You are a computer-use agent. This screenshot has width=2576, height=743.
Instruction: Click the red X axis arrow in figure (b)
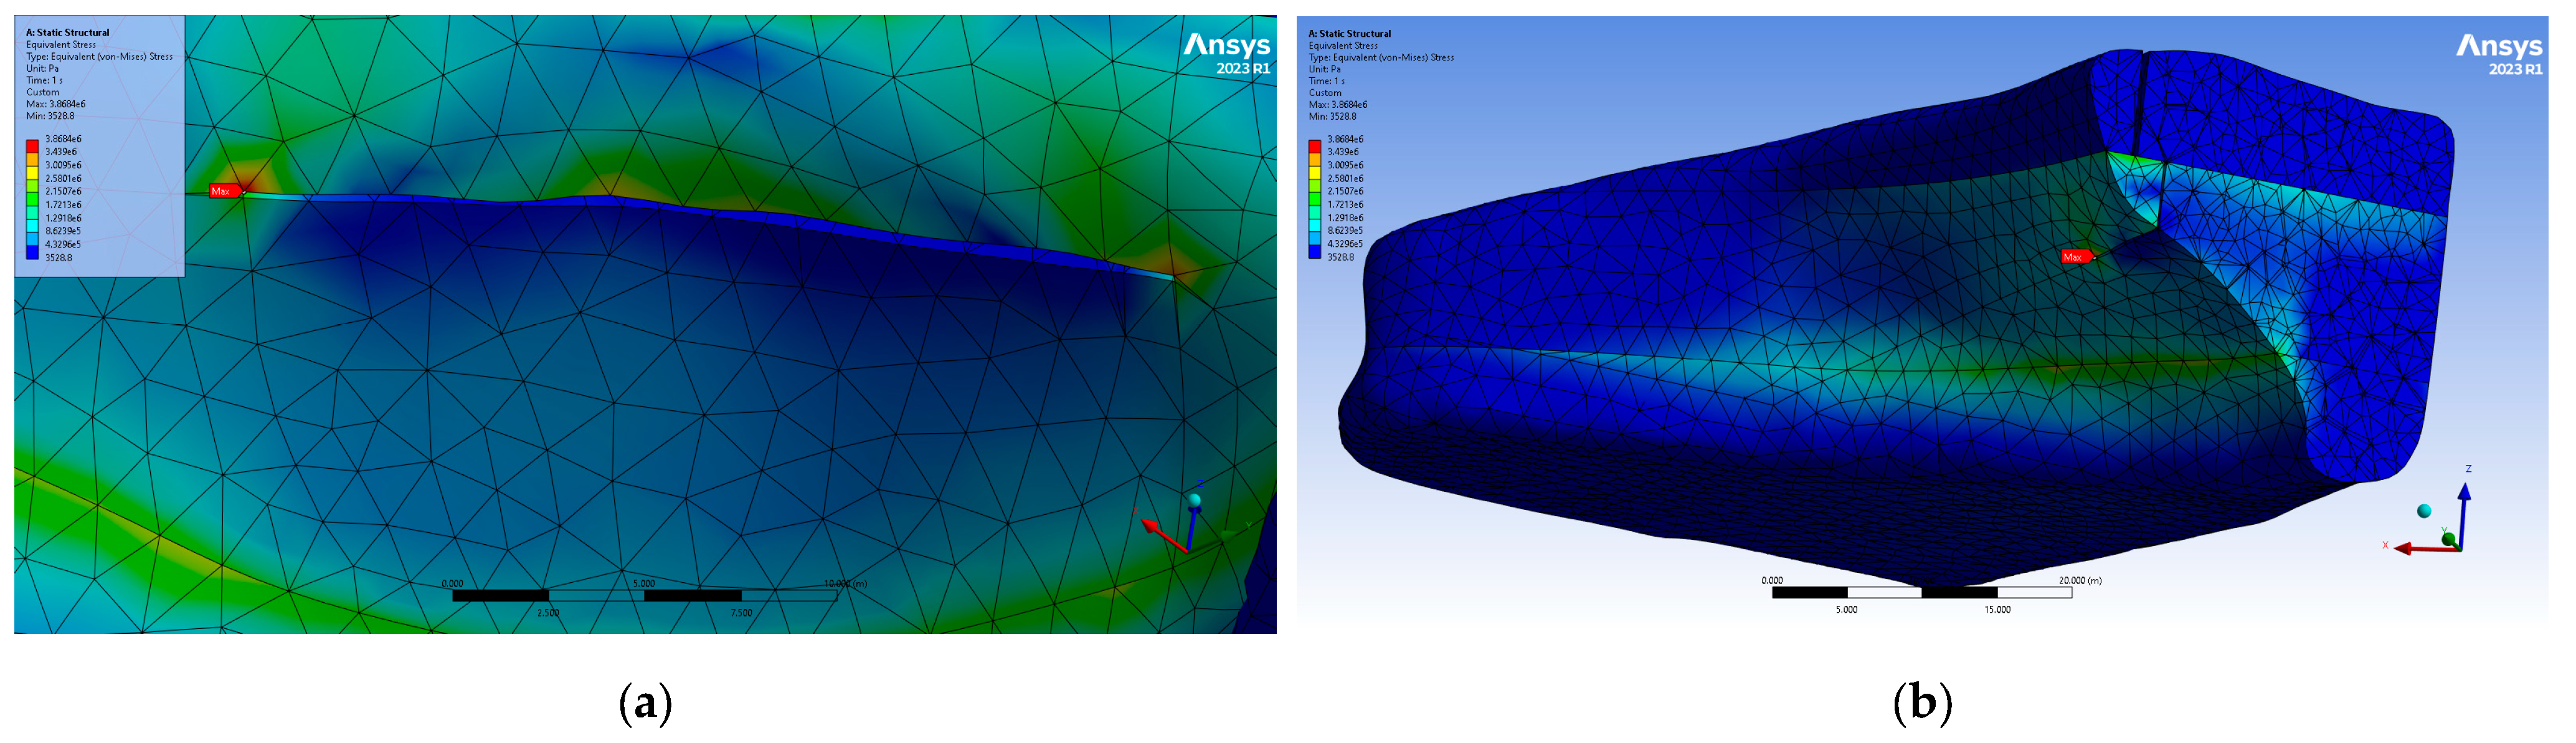[x=2420, y=549]
